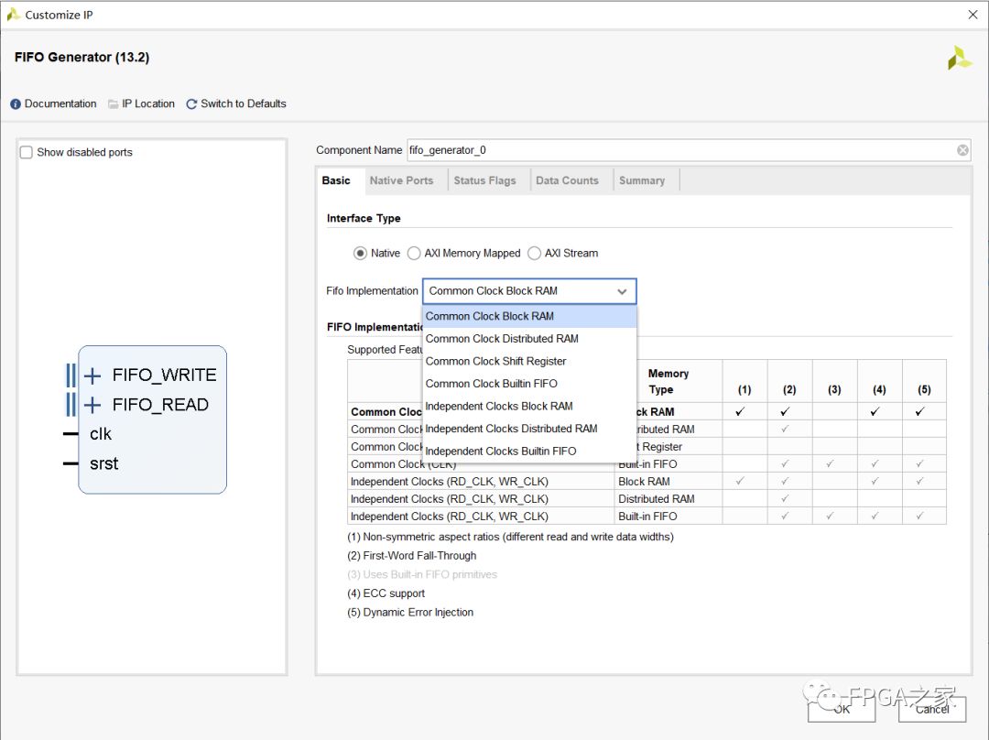Click the Memory Type column header
Image resolution: width=989 pixels, height=740 pixels.
[668, 382]
